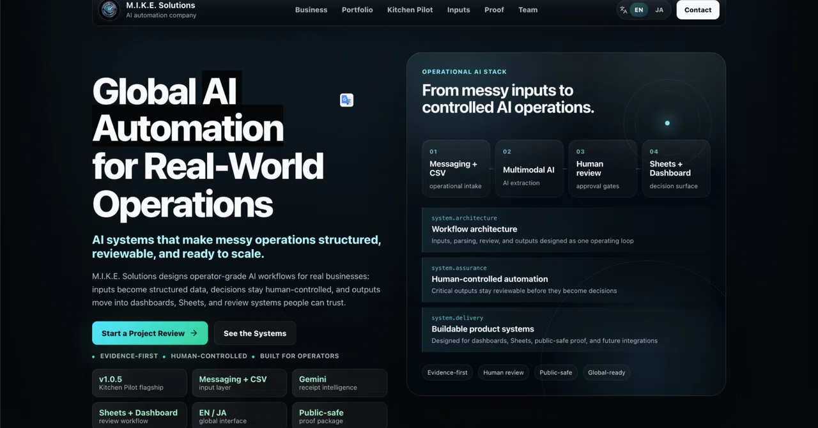The width and height of the screenshot is (818, 428).
Task: Click the floating Google Translate icon
Action: pos(346,100)
